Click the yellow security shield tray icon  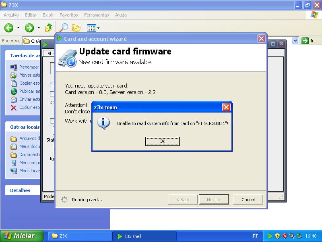click(277, 236)
